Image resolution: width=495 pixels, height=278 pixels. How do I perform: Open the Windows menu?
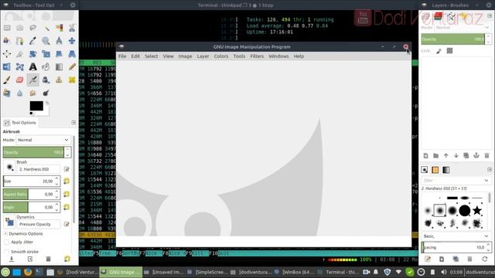[278, 56]
